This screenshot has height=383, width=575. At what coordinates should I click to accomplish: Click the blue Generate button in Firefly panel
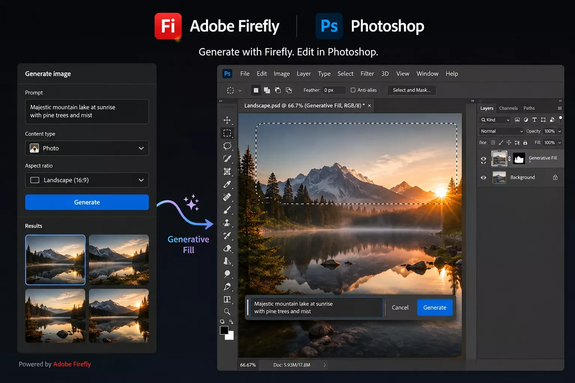pos(87,202)
